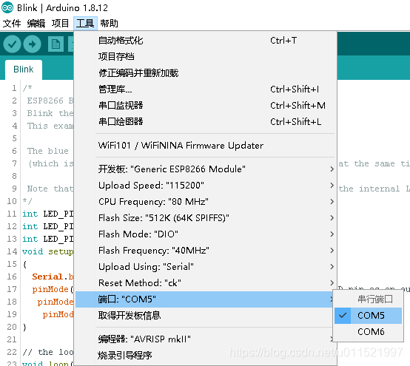Uncheck the COM5 serial port option
Screen dimensions: 410x366
[x=368, y=316]
